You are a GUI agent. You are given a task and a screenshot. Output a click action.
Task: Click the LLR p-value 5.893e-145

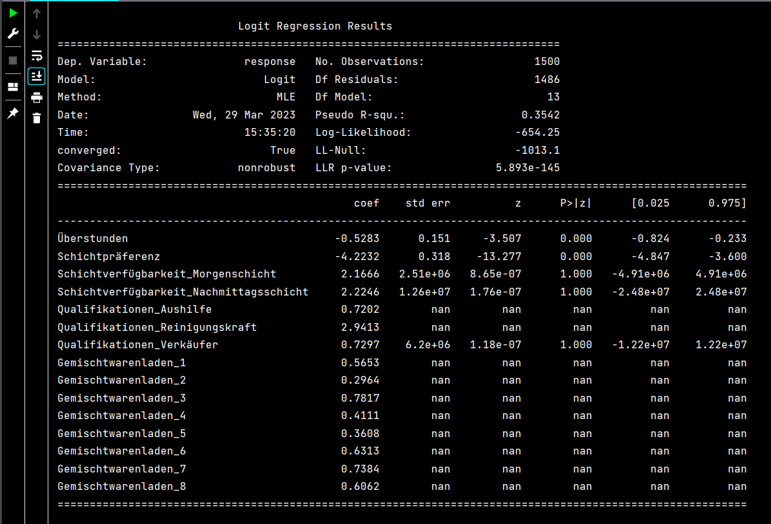527,168
